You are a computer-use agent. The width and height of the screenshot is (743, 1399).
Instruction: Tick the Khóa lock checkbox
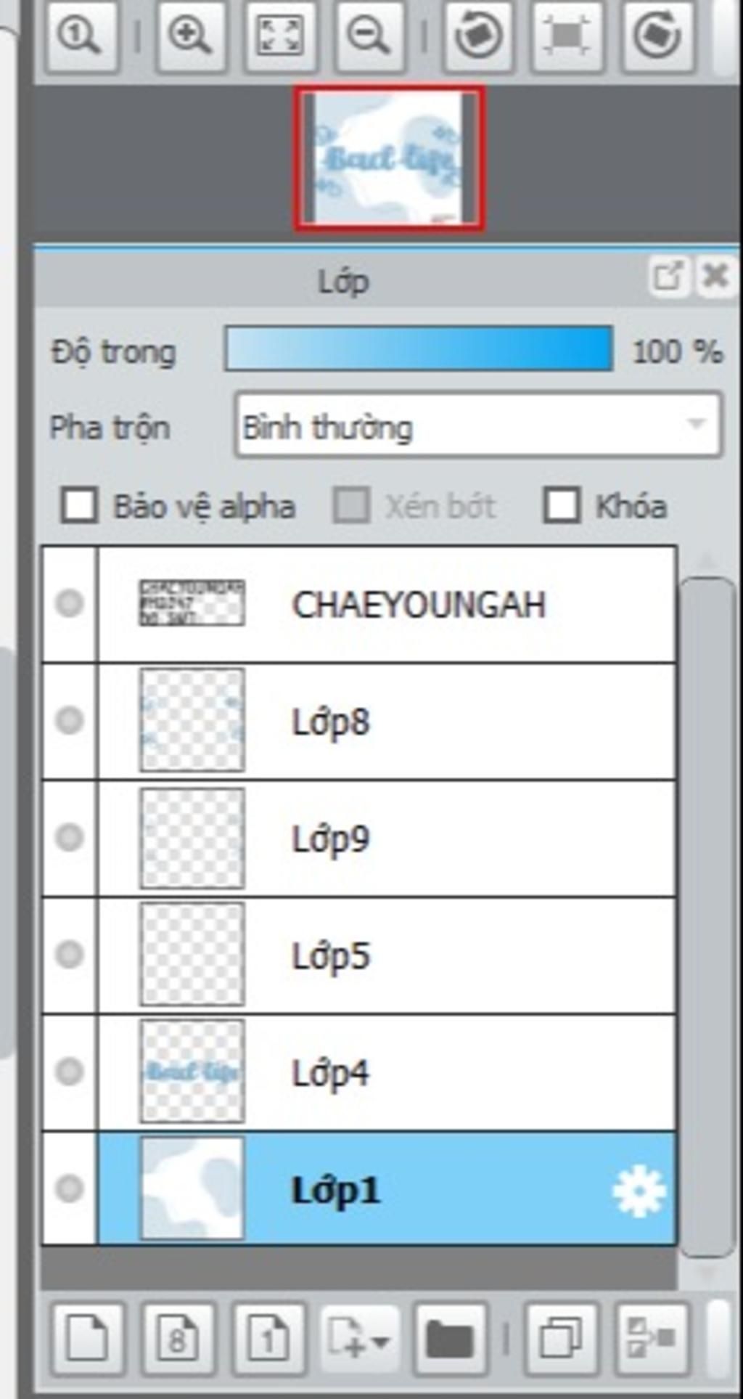pyautogui.click(x=562, y=505)
